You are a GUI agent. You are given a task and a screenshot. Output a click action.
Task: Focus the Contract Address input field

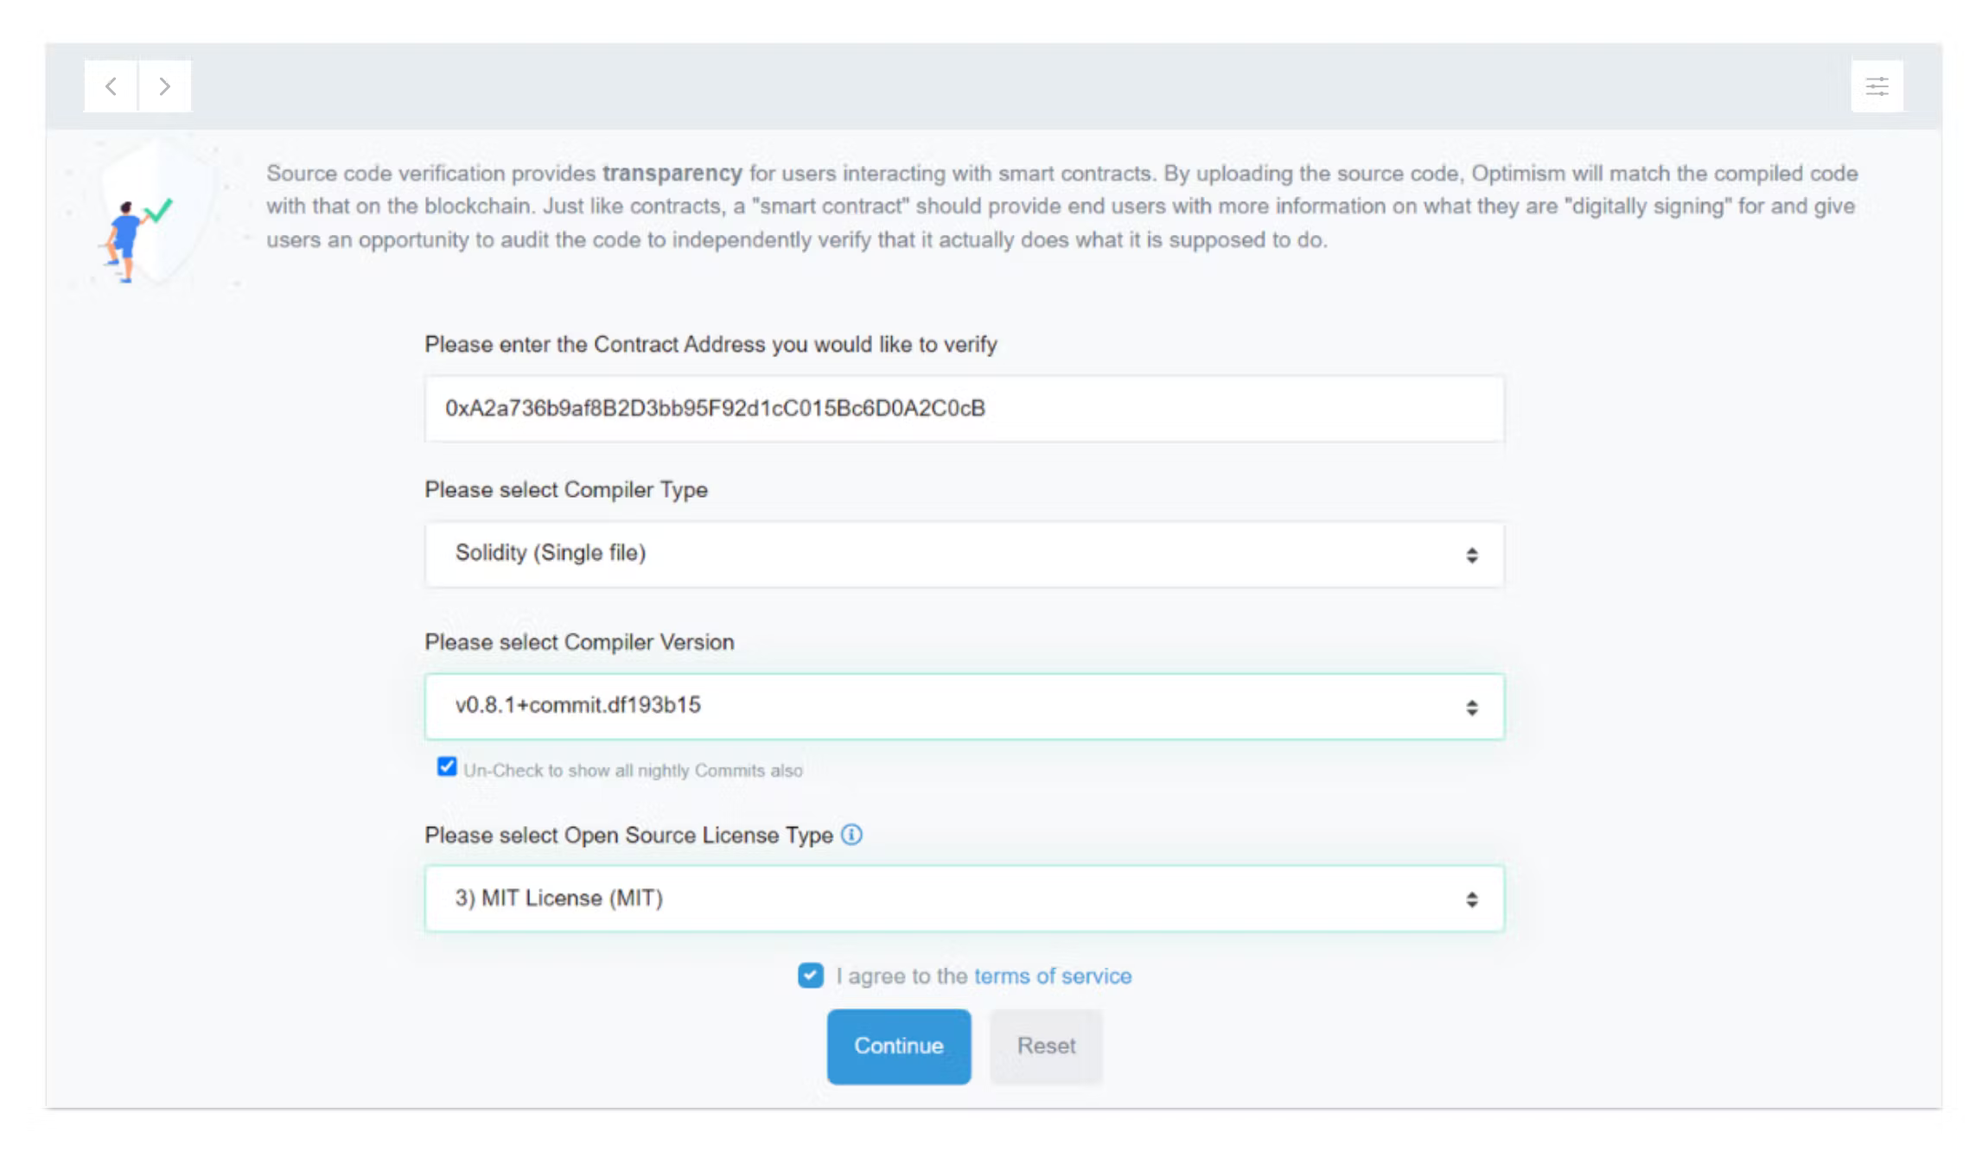[x=963, y=409]
